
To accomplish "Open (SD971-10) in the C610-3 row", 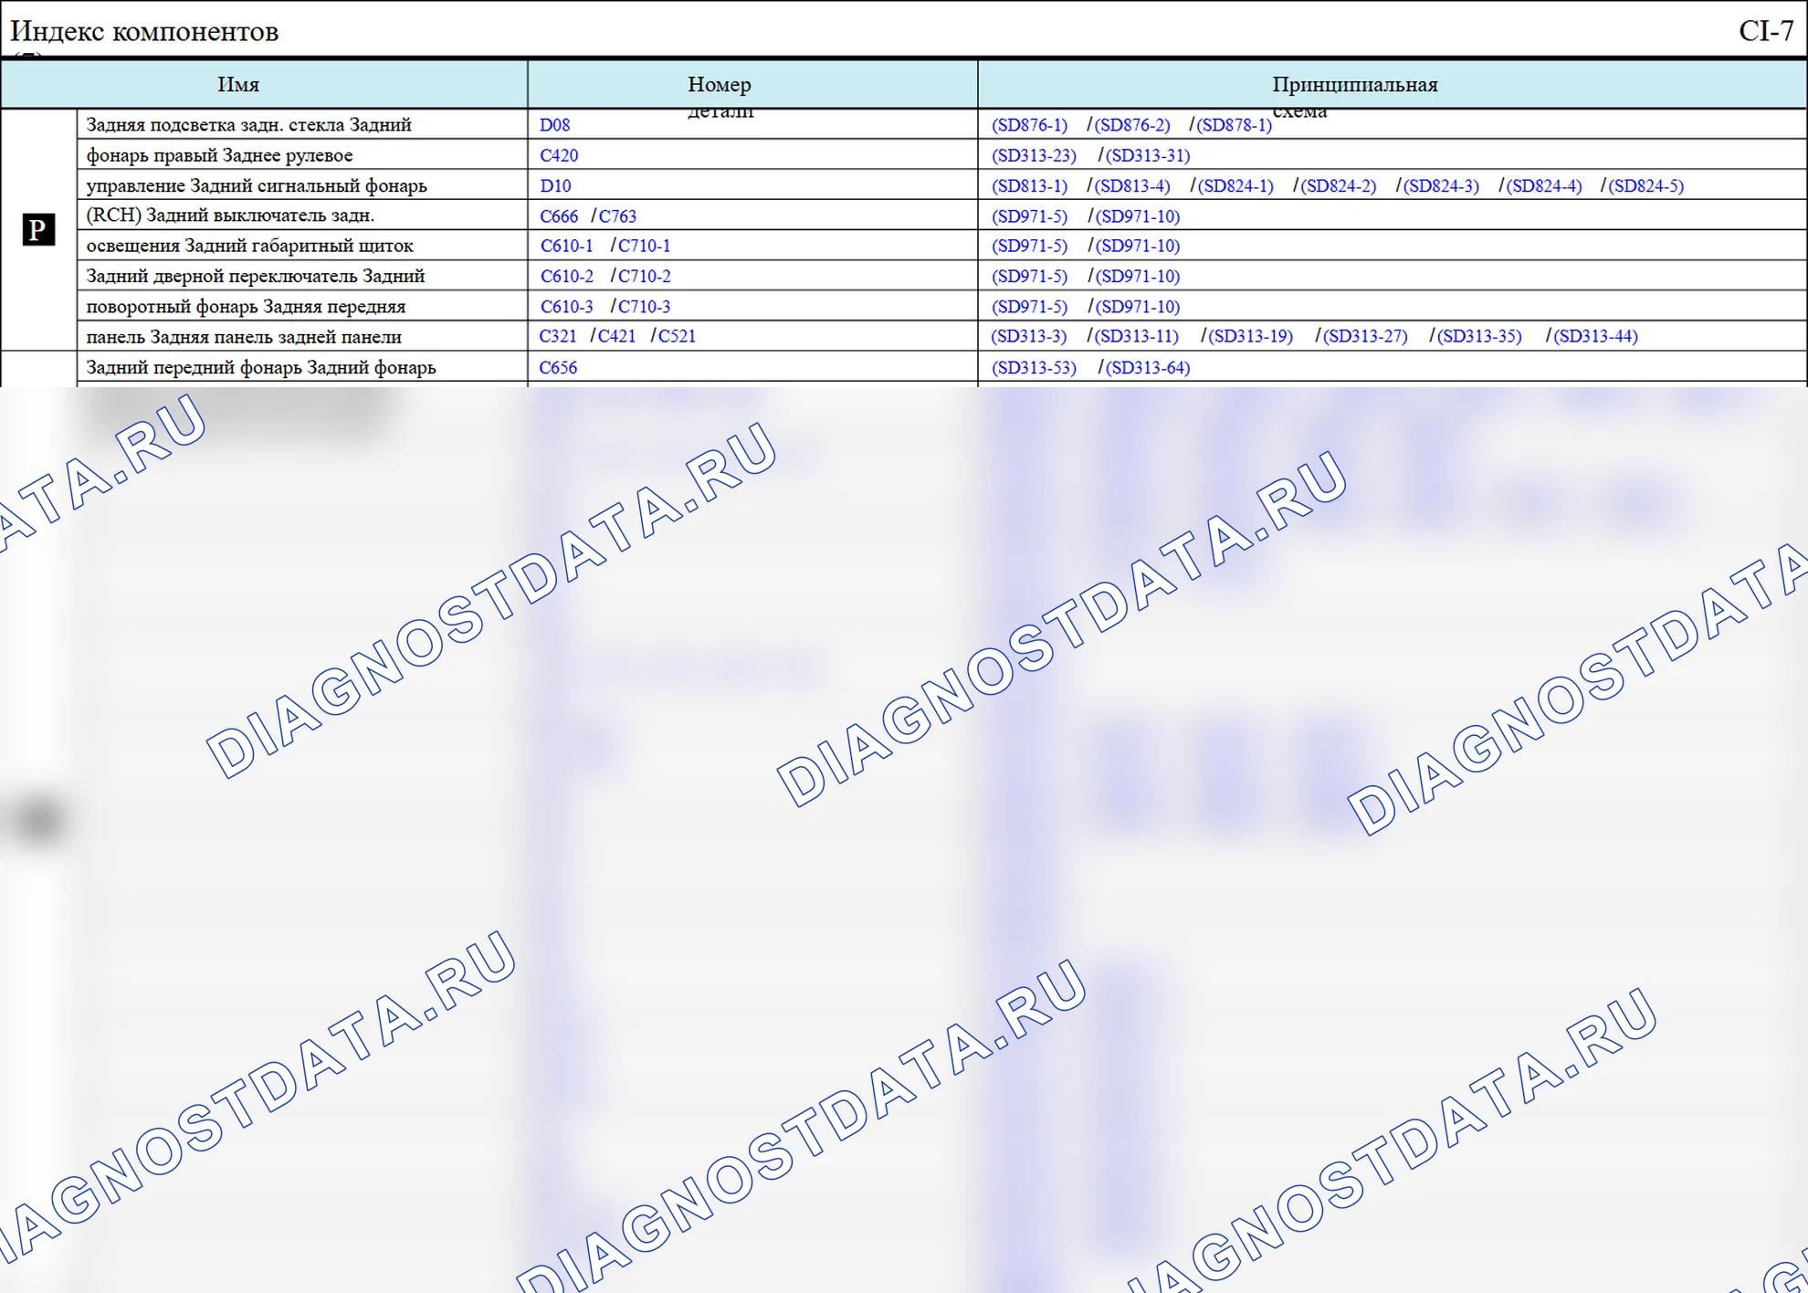I will [1138, 307].
